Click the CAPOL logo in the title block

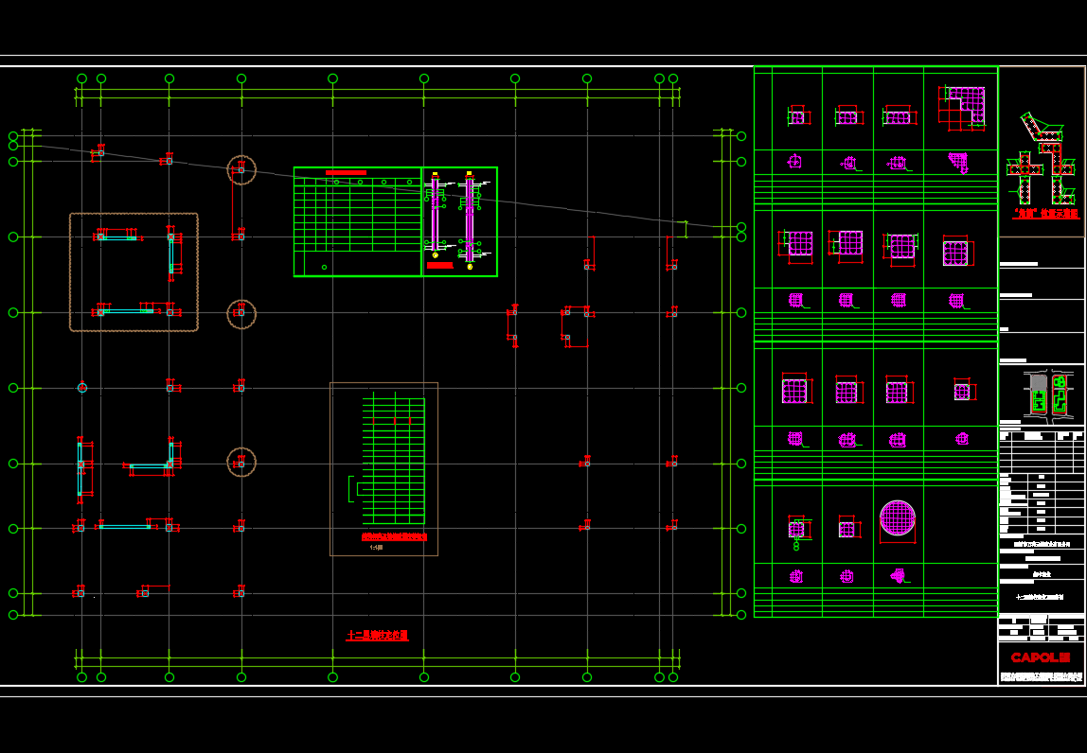1041,657
